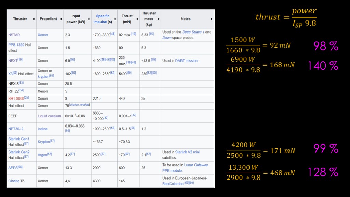This screenshot has height=197, width=350.
Task: Follow the Dawn space probe link
Action: [x=167, y=38]
